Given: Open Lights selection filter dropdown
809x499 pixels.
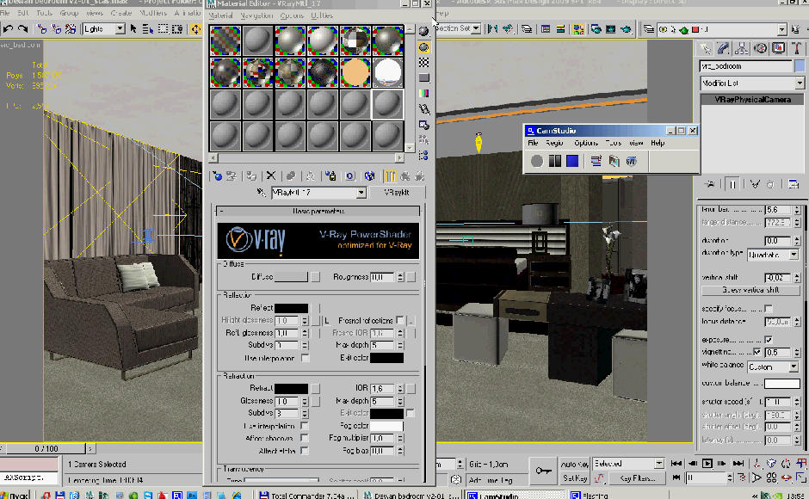Looking at the screenshot, I should coord(120,29).
